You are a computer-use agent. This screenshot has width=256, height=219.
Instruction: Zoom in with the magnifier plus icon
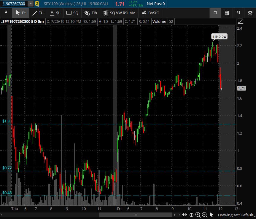coord(198,215)
